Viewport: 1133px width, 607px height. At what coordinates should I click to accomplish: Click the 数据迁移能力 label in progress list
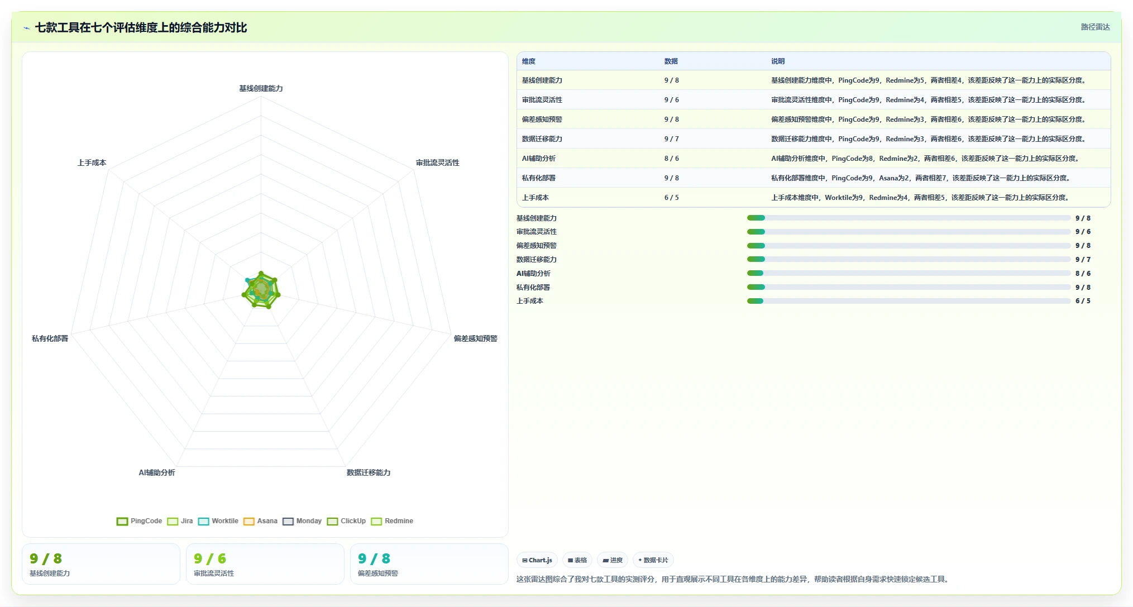pos(536,260)
